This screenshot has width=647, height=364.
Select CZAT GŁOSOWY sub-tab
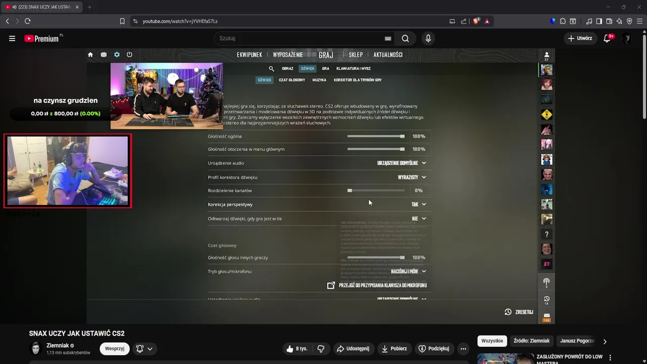tap(292, 80)
